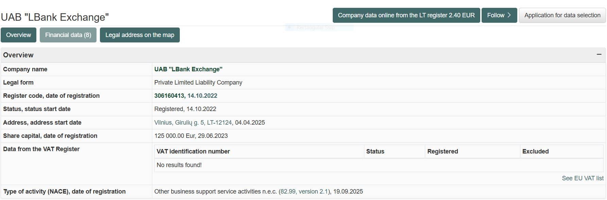This screenshot has height=200, width=607.
Task: Click the Register code, date of registration label
Action: click(x=51, y=96)
